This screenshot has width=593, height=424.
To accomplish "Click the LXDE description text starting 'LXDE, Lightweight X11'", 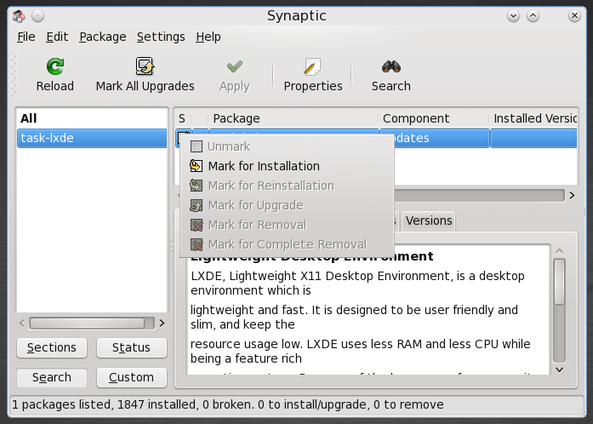I will 357,283.
